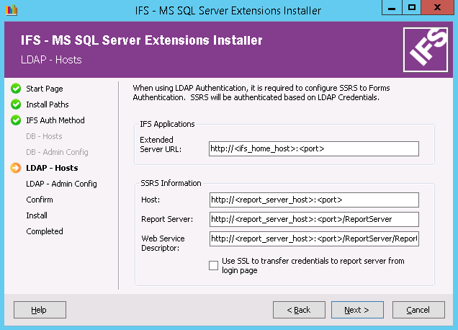Screen dimensions: 458x330
Task: Select the Install Paths step
Action: [48, 104]
